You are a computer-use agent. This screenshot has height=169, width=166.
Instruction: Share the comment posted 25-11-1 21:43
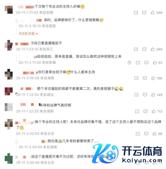click(x=136, y=13)
